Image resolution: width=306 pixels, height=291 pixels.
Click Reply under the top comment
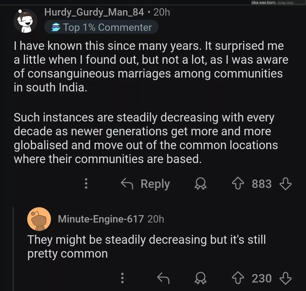coord(145,184)
